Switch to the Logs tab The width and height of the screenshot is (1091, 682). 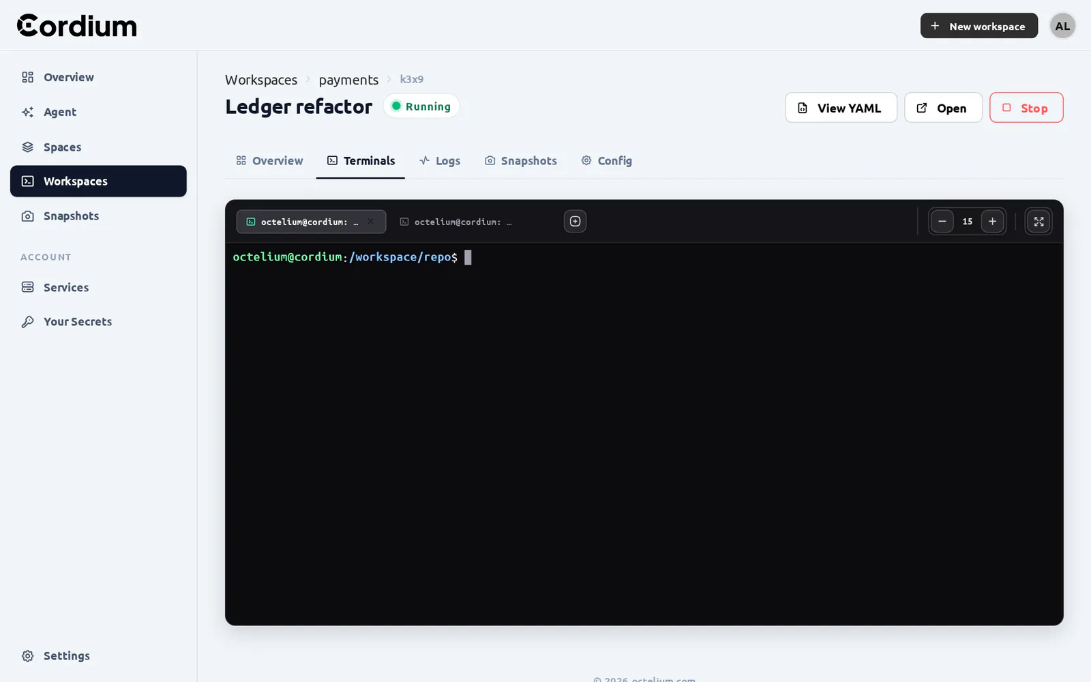[440, 161]
